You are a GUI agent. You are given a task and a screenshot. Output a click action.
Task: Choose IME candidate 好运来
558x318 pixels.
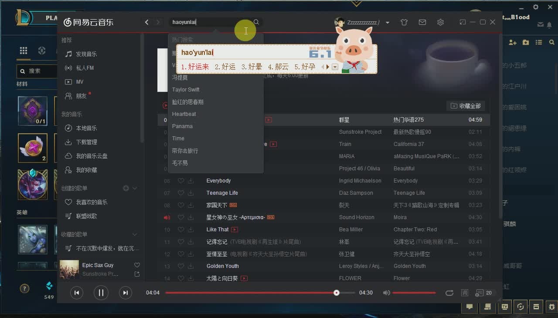coord(195,67)
